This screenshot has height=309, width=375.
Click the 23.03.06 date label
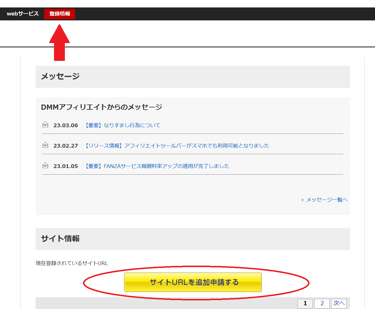point(66,125)
